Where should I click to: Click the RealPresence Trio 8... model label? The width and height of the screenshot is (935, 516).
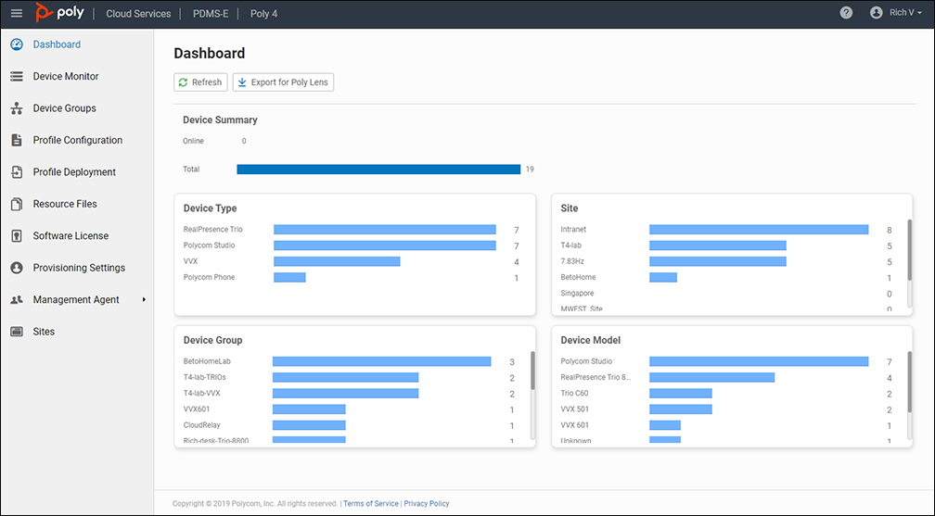click(x=596, y=378)
